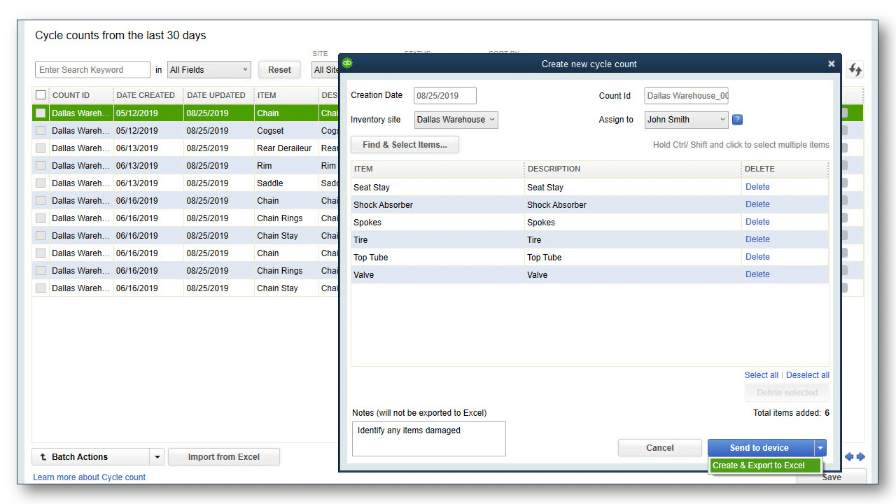Screen dimensions: 896x504
Task: Go to next record using right blue arrow
Action: pyautogui.click(x=862, y=456)
